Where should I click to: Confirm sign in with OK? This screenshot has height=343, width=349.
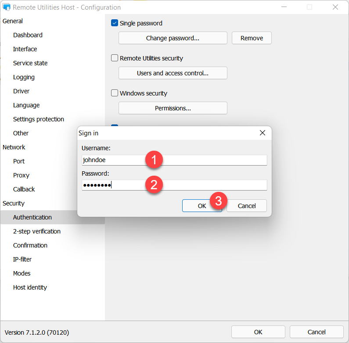pyautogui.click(x=201, y=206)
